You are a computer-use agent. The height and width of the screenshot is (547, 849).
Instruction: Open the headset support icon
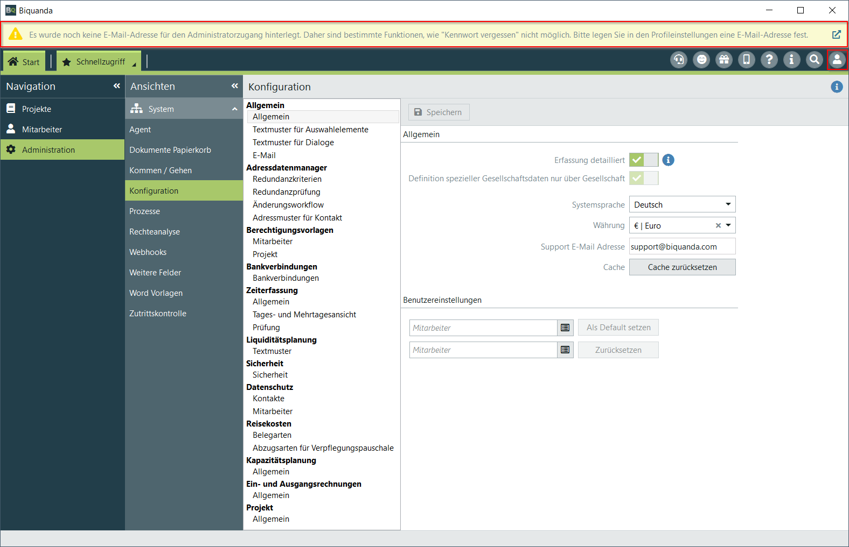pyautogui.click(x=679, y=60)
